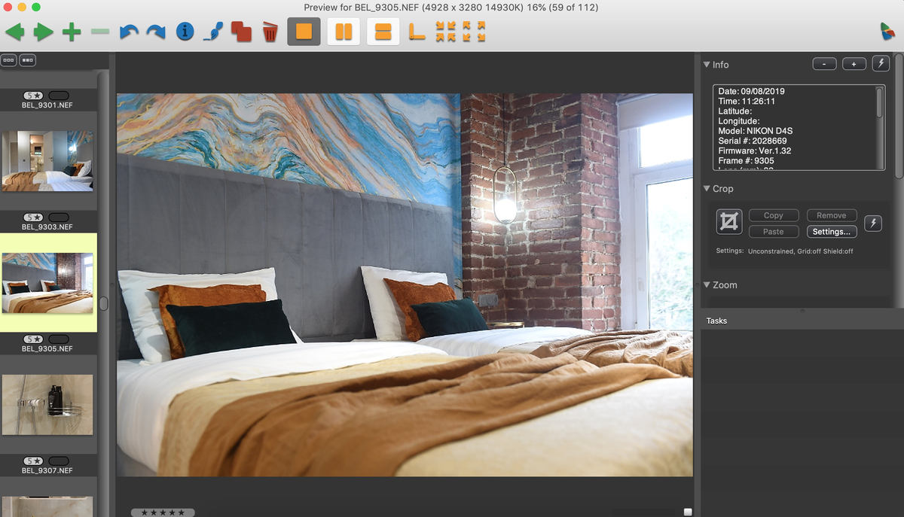Click the right side panel scrollbar
The image size is (904, 517).
[899, 116]
